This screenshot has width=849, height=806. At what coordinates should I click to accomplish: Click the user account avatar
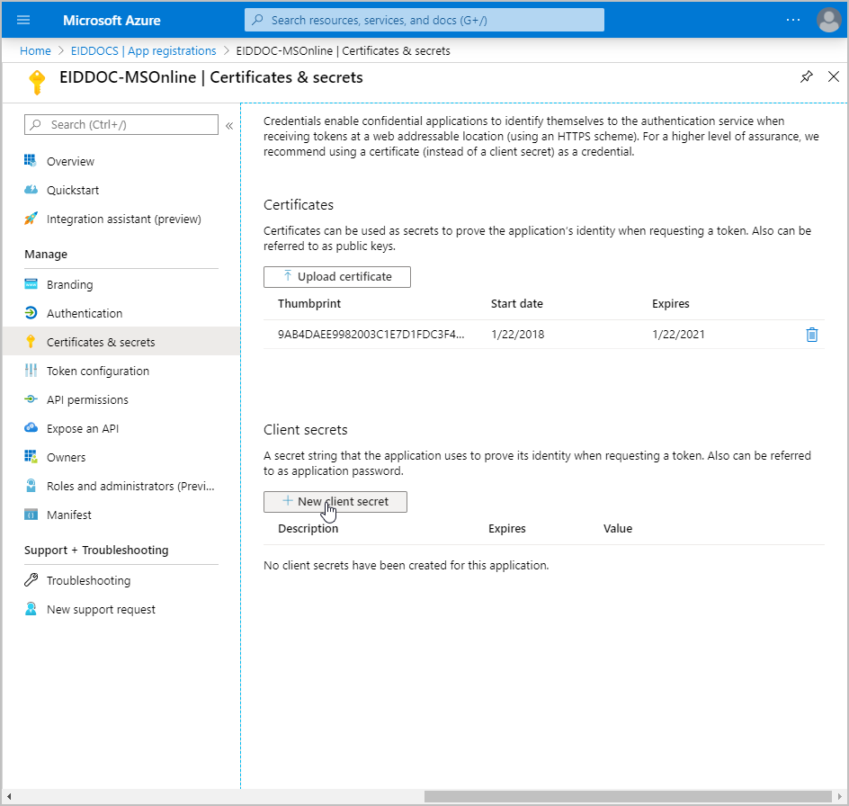pyautogui.click(x=828, y=20)
